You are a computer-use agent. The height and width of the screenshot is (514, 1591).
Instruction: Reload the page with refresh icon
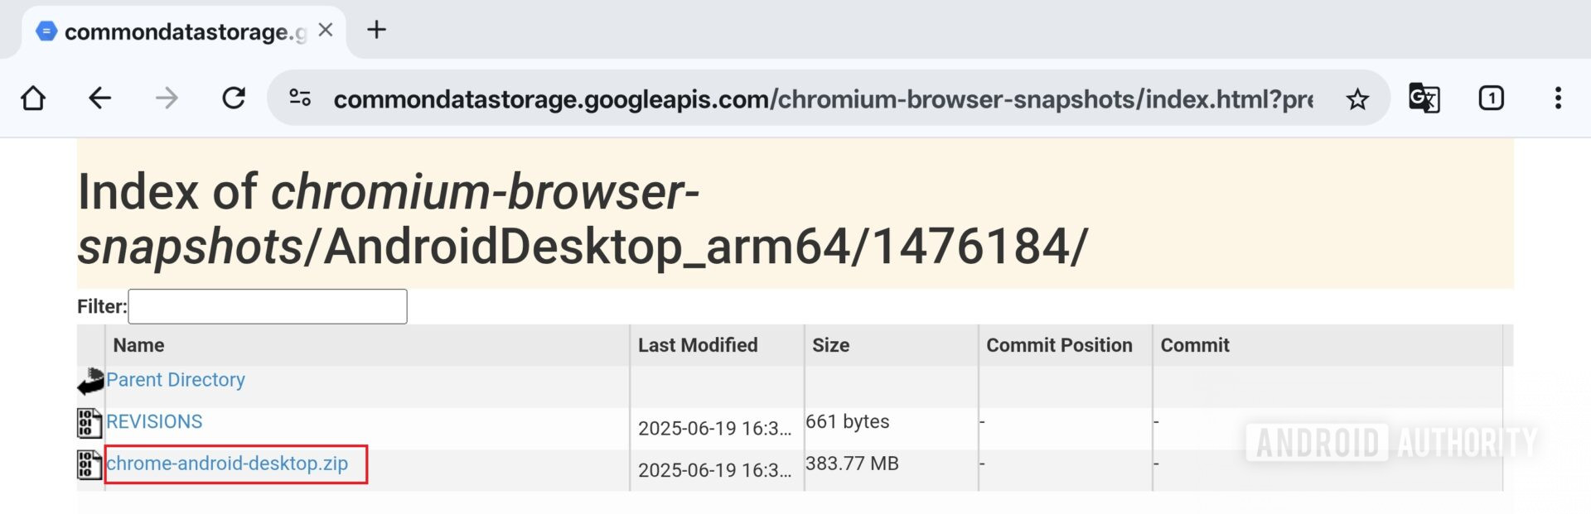(x=235, y=98)
